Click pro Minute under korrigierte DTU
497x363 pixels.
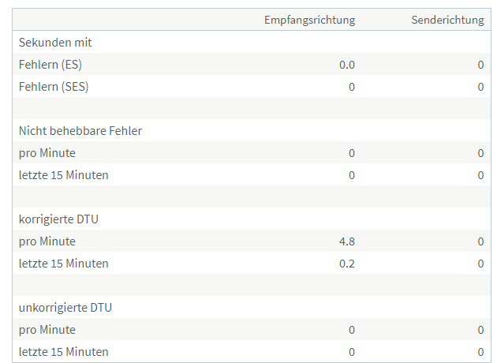click(x=47, y=241)
